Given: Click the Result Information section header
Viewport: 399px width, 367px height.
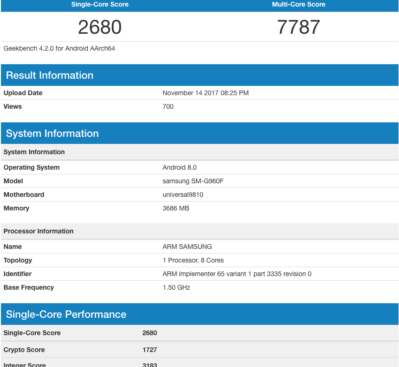Looking at the screenshot, I should click(x=50, y=75).
